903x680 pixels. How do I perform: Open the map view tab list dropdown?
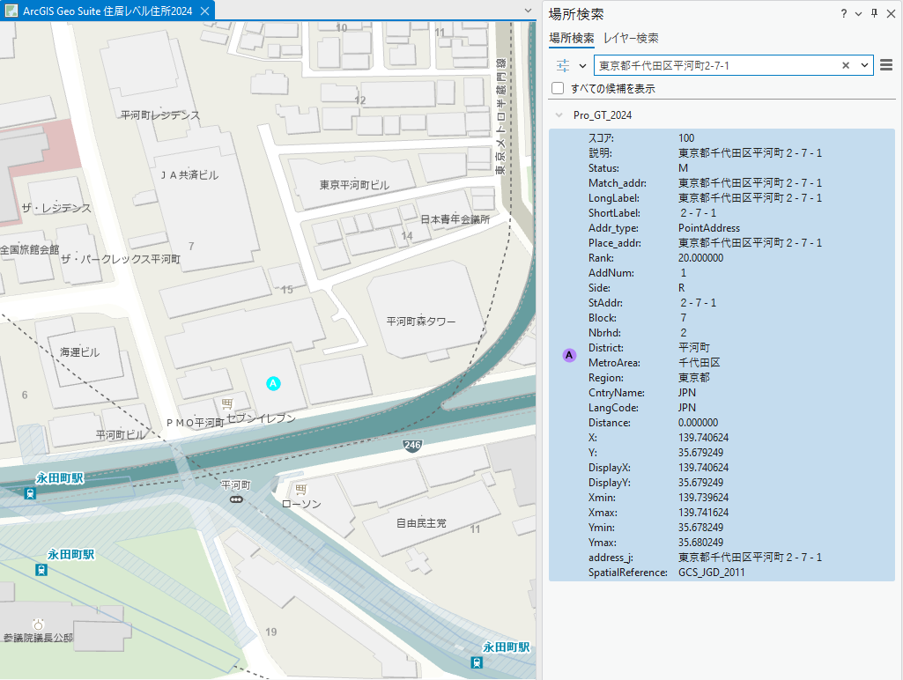[528, 11]
